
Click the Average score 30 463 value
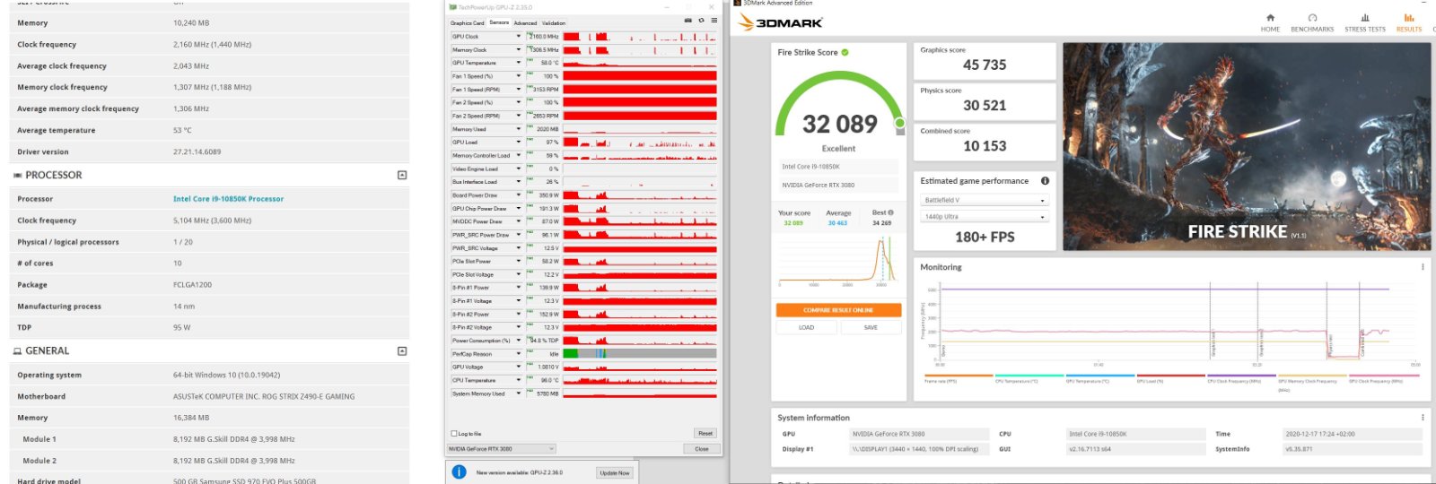click(x=837, y=223)
